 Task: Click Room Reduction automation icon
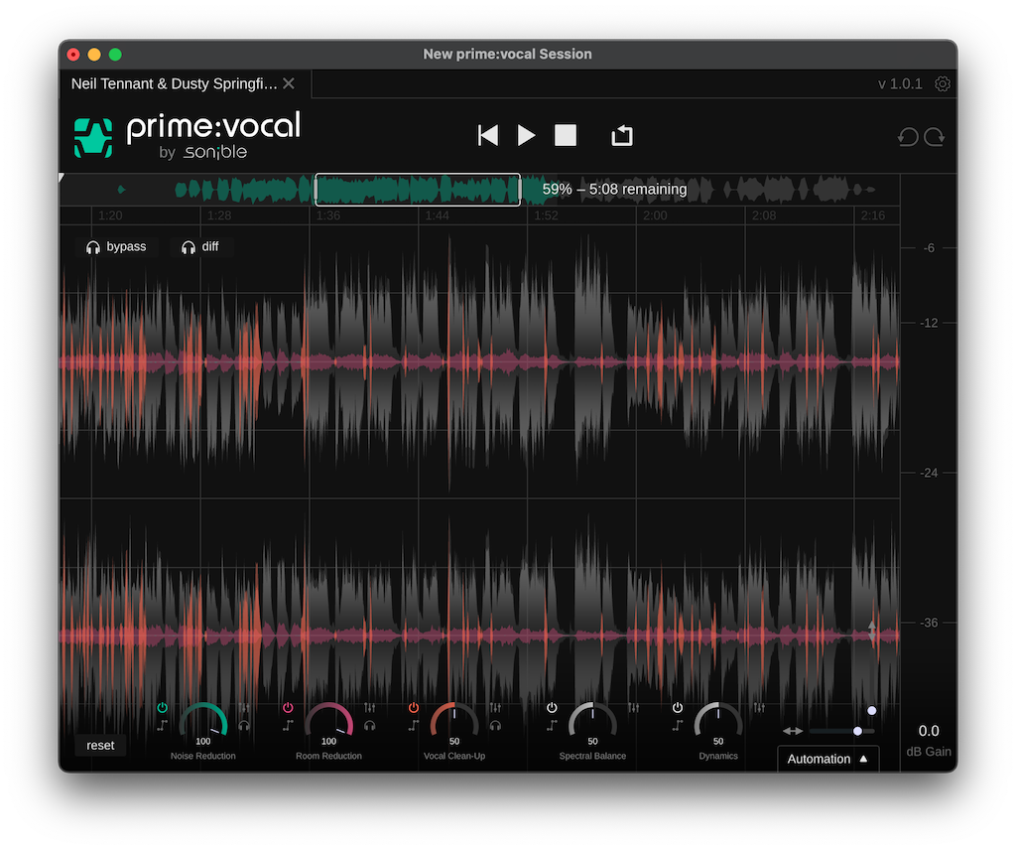tap(288, 726)
